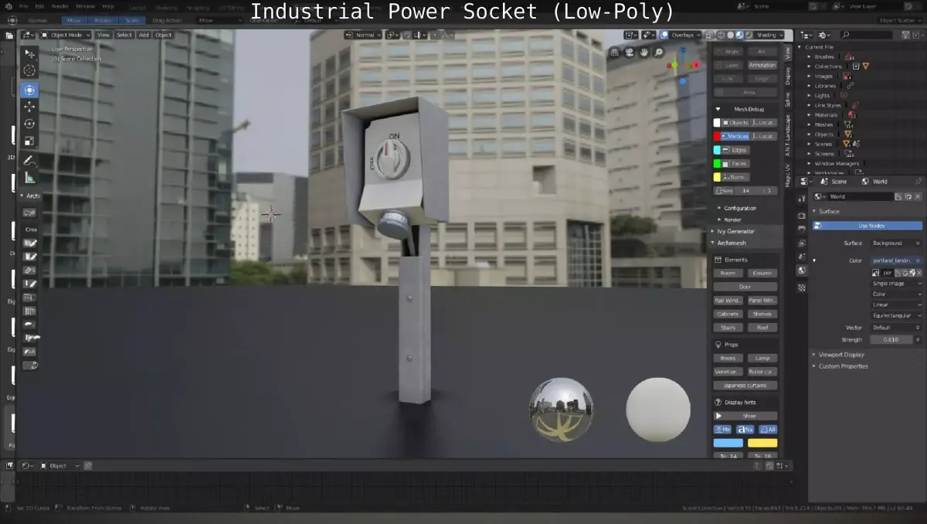Toggle the Scale gizmo button
Viewport: 927px width, 524px height.
coord(132,20)
